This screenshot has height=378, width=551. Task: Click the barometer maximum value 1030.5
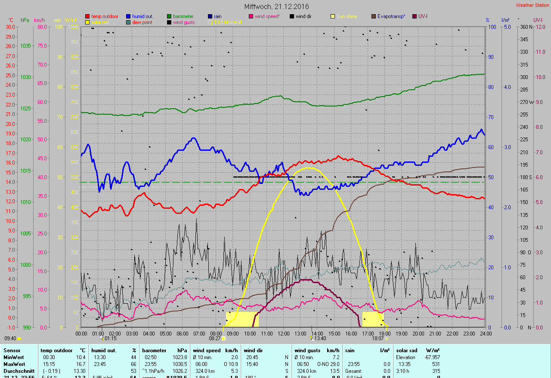pos(180,364)
